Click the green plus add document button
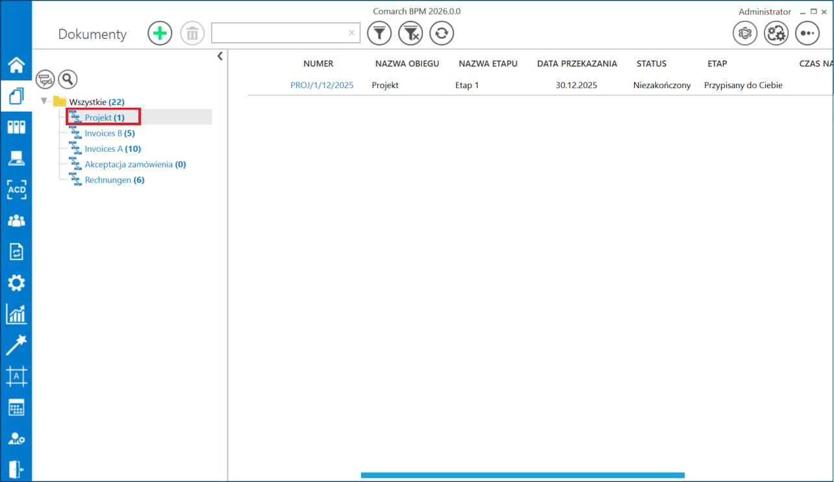The width and height of the screenshot is (834, 482). pos(160,33)
